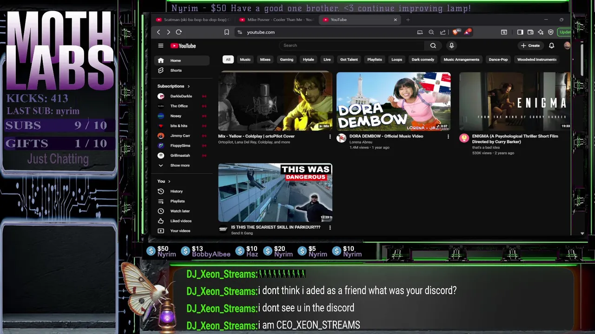Start voice search with the microphone icon

pos(451,45)
